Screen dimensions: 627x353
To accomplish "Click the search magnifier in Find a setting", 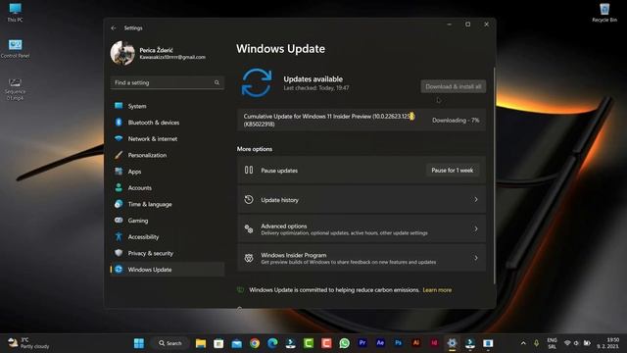I will click(217, 82).
